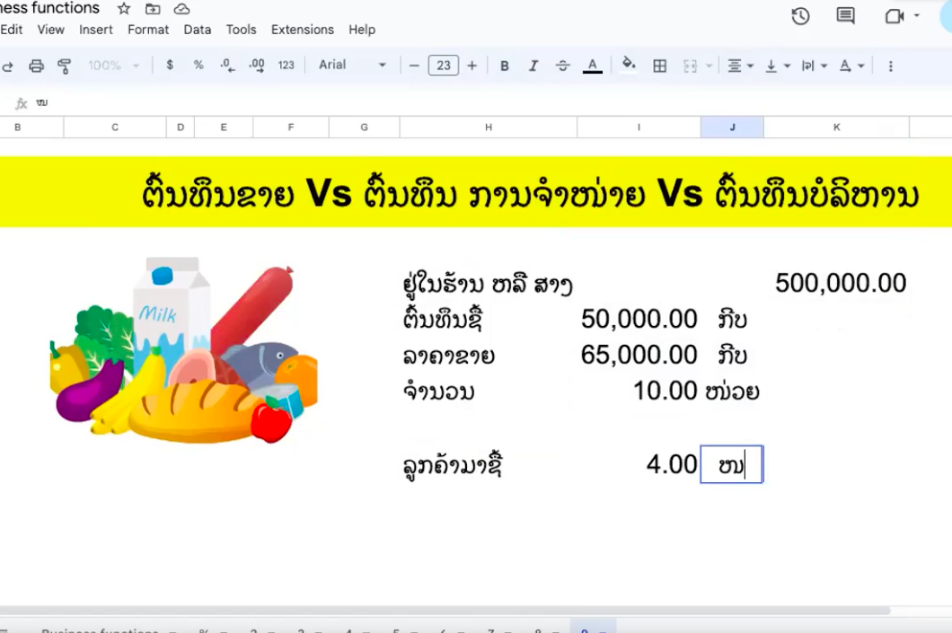Open the borders tool
Screen dimensions: 952x633
659,66
